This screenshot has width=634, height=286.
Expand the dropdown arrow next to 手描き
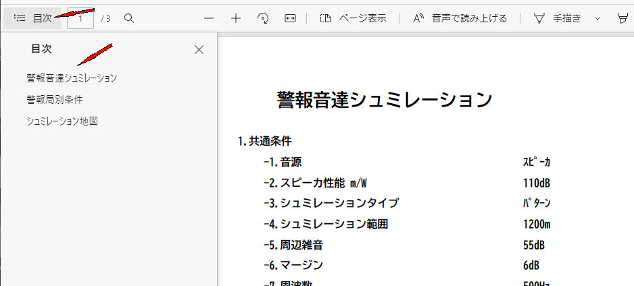[x=597, y=18]
